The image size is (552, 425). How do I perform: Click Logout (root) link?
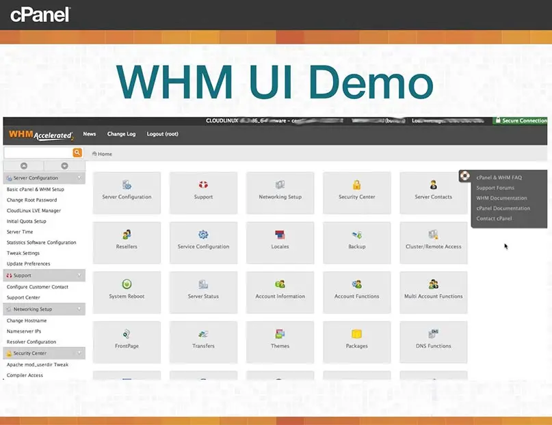tap(162, 134)
